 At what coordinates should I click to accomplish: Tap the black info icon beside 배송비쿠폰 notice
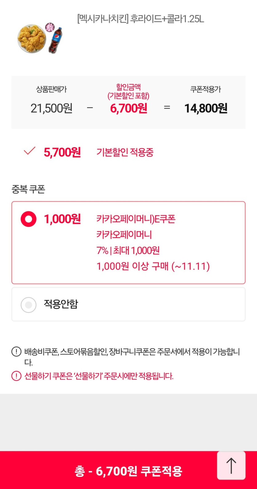click(16, 352)
